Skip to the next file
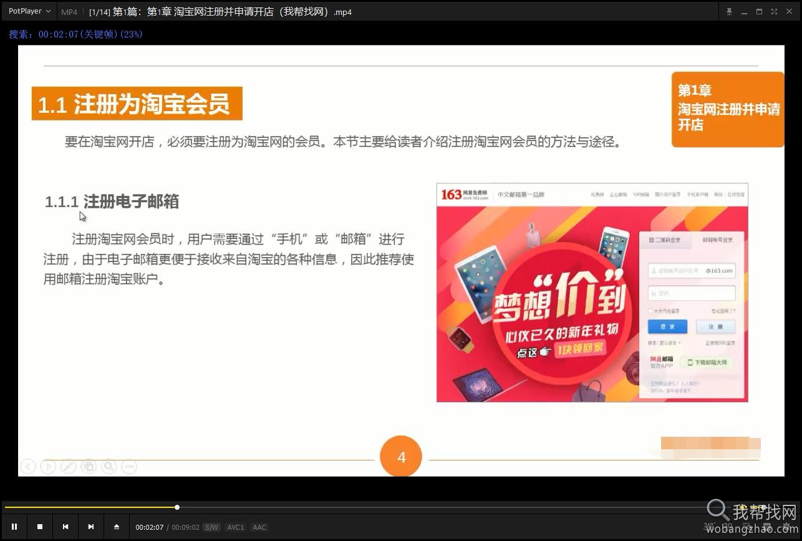The height and width of the screenshot is (541, 802). click(91, 527)
